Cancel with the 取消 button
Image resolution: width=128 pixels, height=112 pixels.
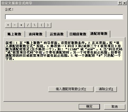pos(115,107)
